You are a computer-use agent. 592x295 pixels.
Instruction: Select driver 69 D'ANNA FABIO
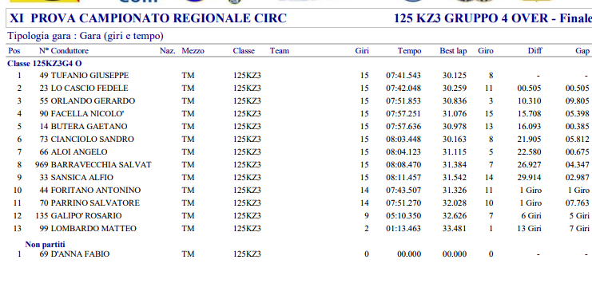pos(74,254)
